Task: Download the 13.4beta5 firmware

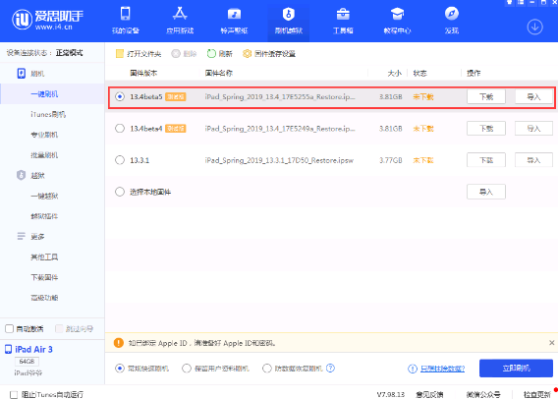Action: [486, 97]
